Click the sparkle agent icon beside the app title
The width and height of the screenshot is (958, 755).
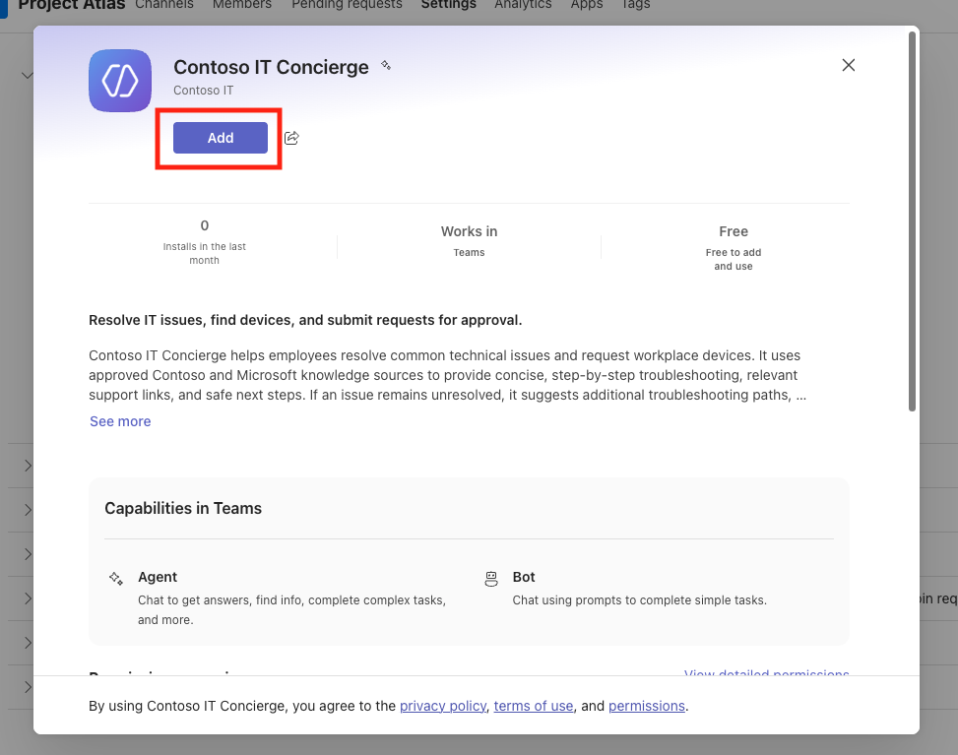point(386,65)
